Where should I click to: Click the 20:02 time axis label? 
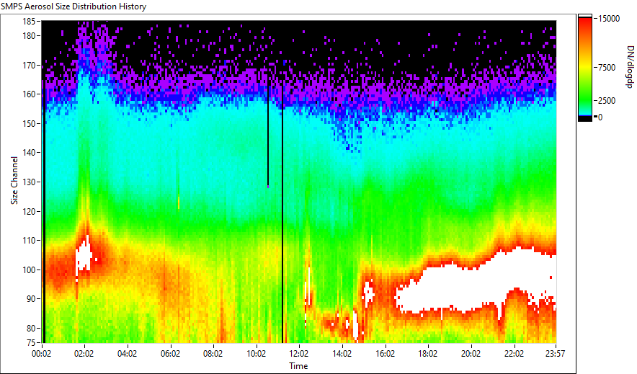(x=471, y=354)
